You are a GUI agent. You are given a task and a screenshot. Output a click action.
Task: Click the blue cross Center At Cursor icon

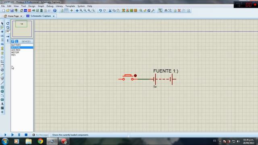77,10
